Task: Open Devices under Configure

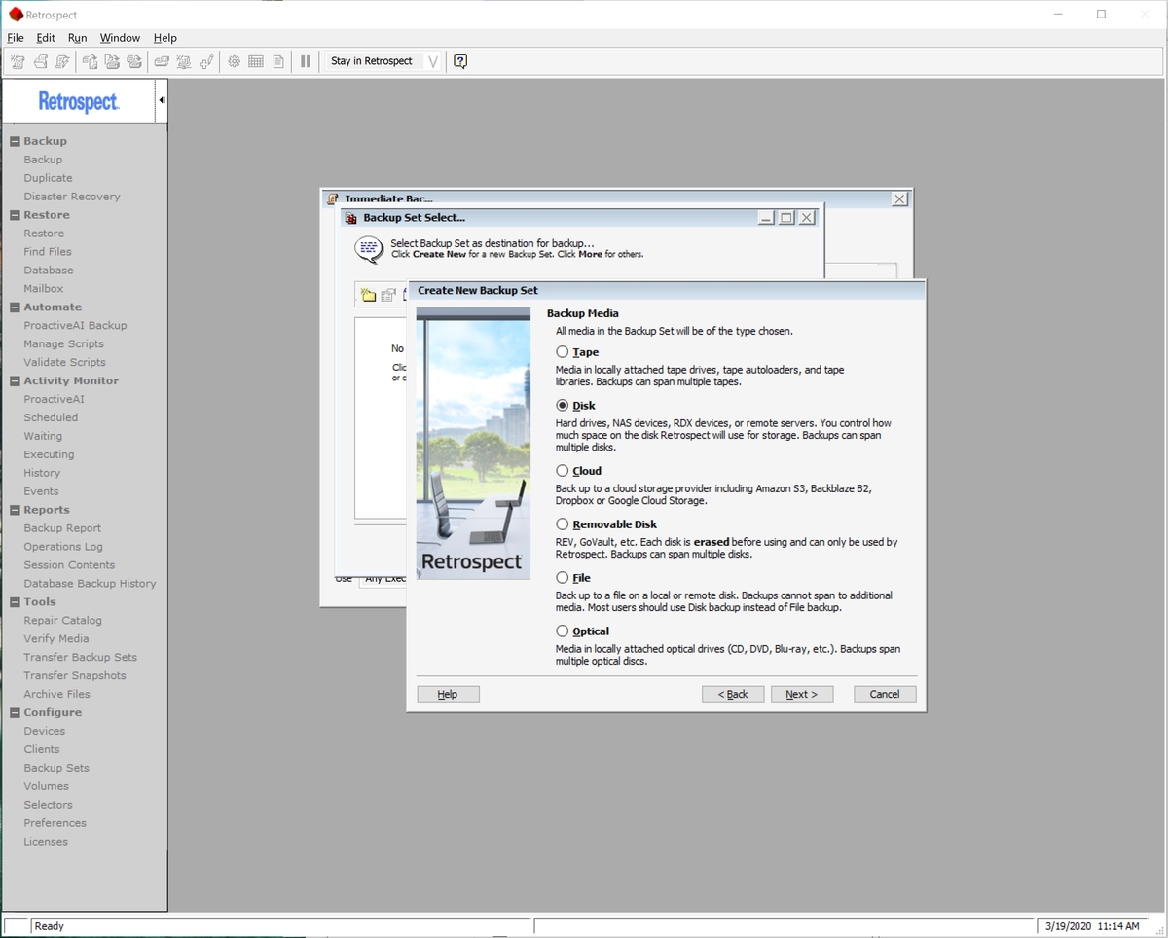Action: pyautogui.click(x=45, y=732)
